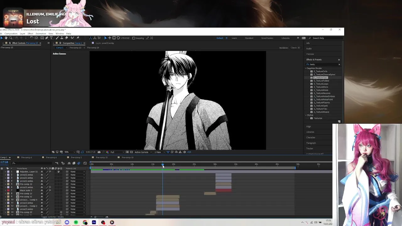402x226 pixels.
Task: Switch to the Small Screen workspace
Action: 267,38
